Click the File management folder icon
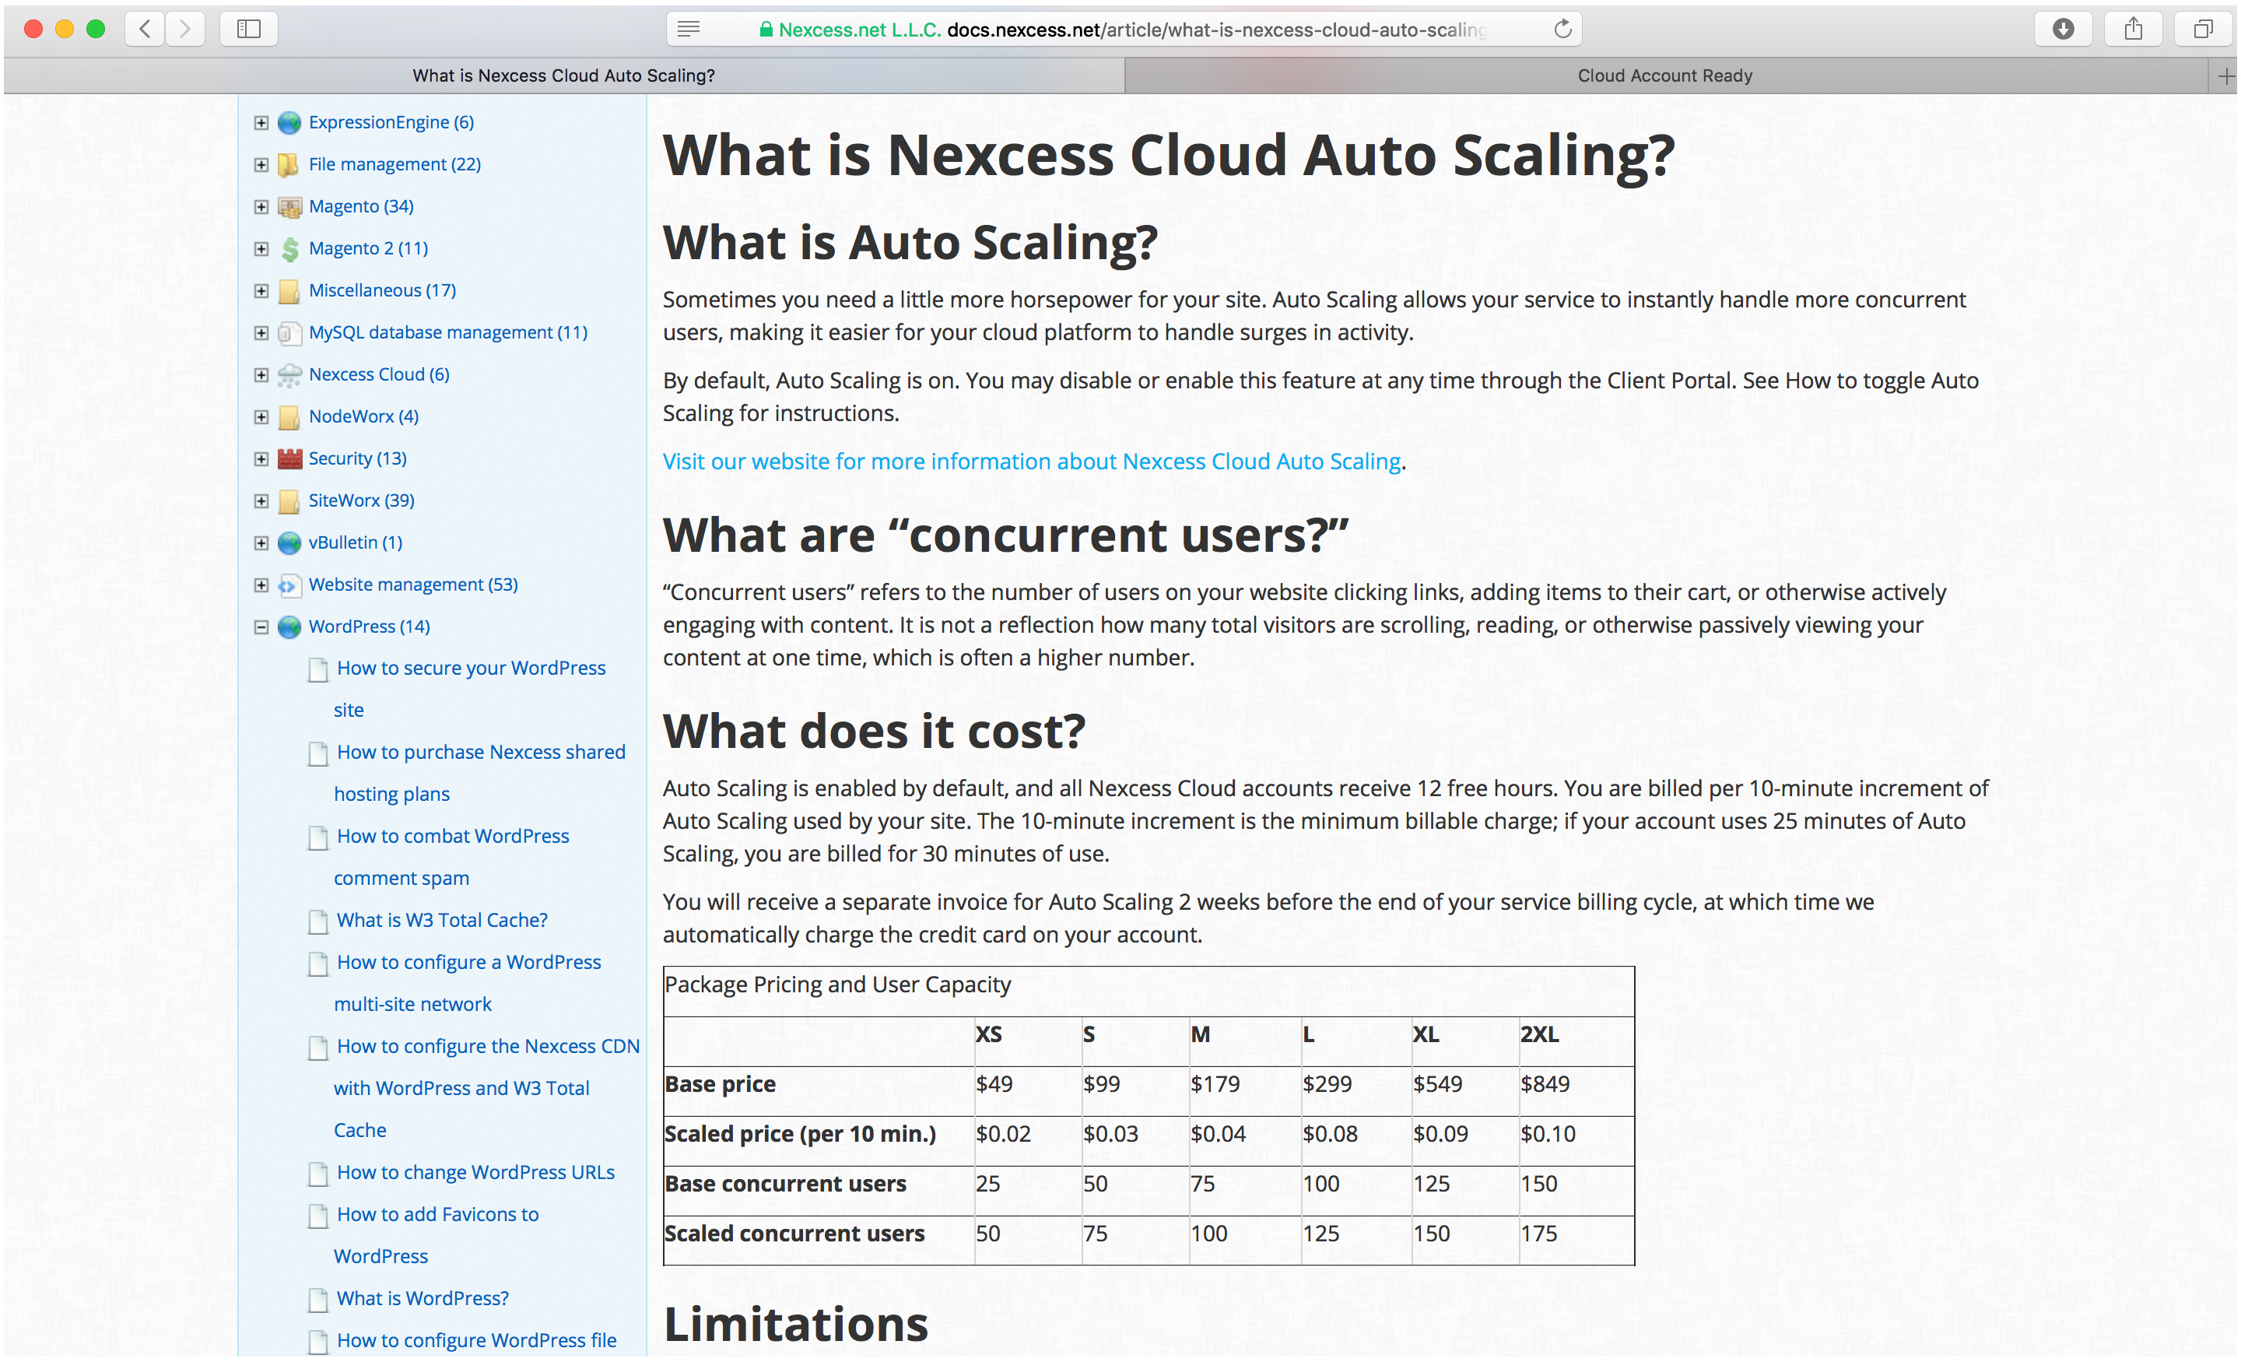The image size is (2241, 1362). click(x=289, y=165)
